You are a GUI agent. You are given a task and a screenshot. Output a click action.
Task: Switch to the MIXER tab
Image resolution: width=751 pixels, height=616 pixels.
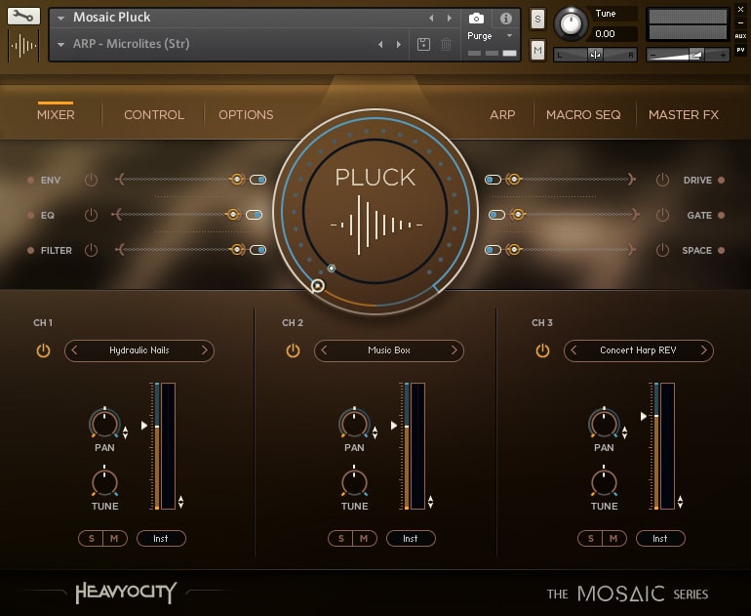(56, 115)
